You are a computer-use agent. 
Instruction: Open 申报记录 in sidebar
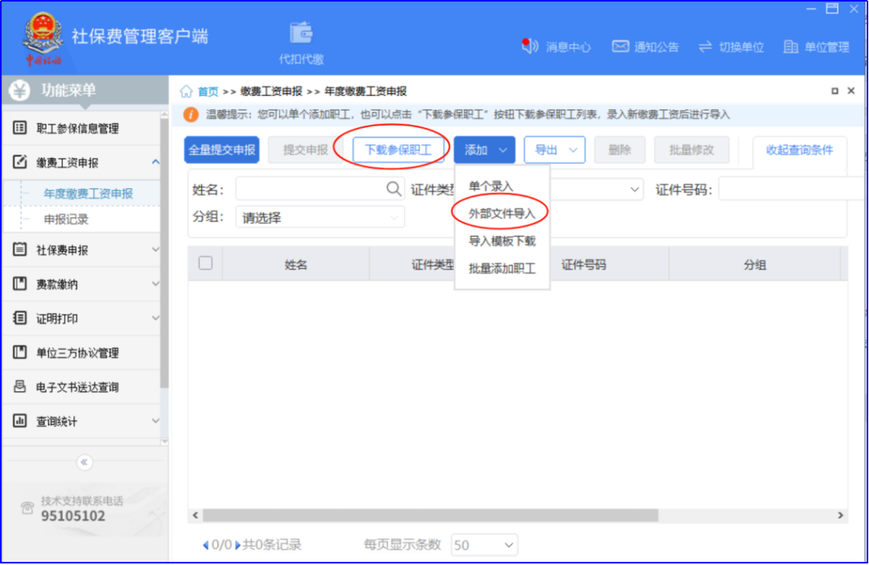click(67, 220)
